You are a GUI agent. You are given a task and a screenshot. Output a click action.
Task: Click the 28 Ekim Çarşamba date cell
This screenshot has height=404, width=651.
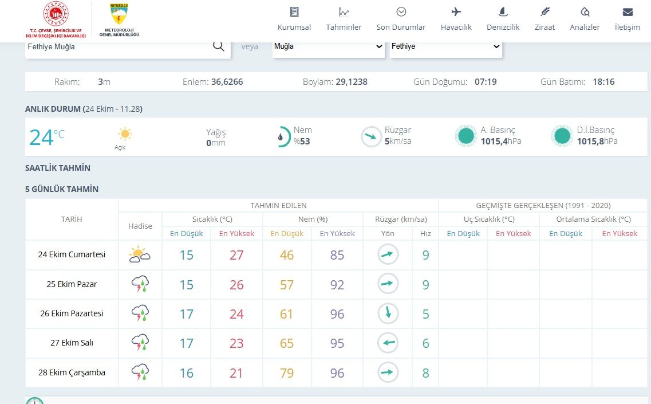coord(72,372)
